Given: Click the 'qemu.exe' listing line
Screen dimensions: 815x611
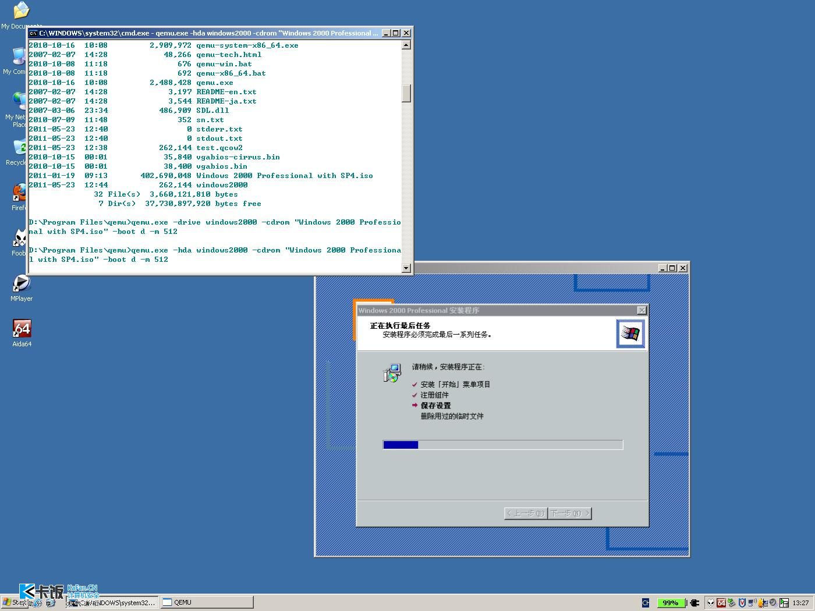Looking at the screenshot, I should [131, 83].
